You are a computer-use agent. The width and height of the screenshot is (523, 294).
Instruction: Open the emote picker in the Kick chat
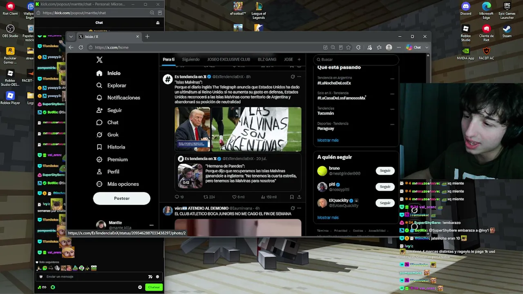157,276
